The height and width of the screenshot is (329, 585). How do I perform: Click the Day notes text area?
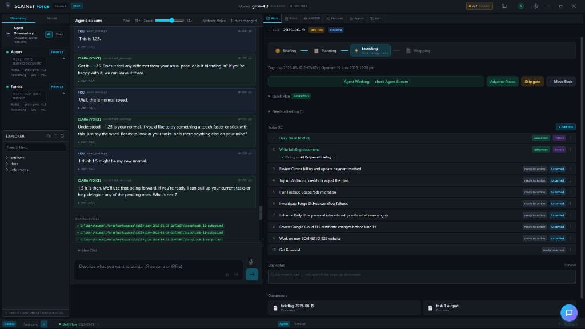[422, 277]
